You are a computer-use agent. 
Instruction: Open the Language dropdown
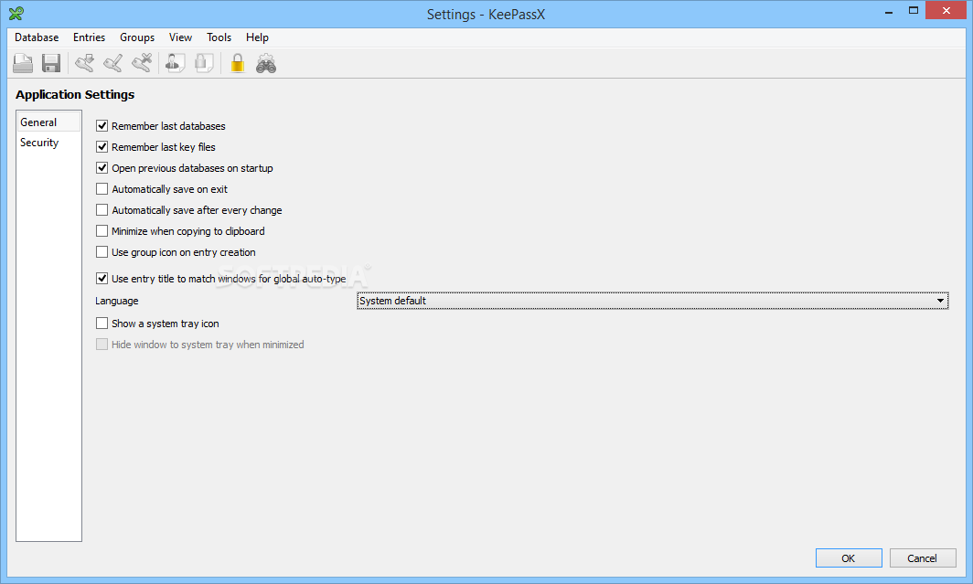653,301
